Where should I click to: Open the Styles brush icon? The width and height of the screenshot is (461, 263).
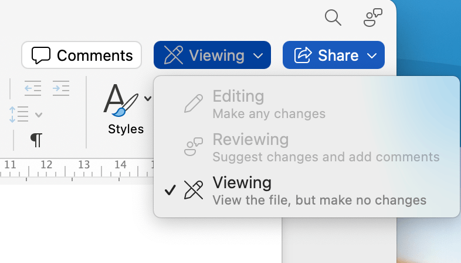[x=121, y=99]
